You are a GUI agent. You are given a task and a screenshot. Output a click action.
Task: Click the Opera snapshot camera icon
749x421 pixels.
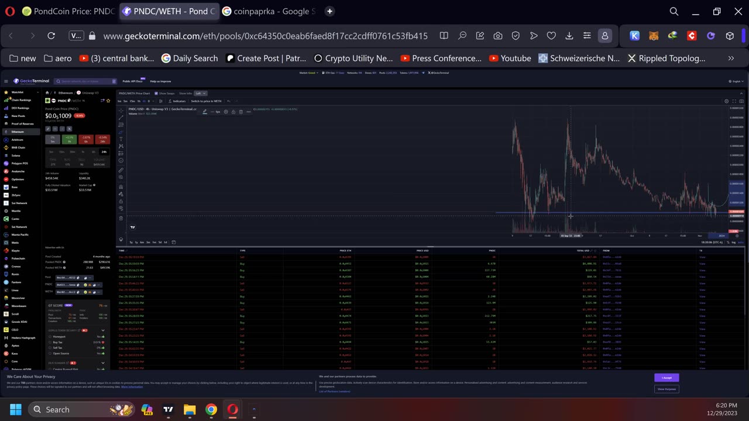coord(498,36)
